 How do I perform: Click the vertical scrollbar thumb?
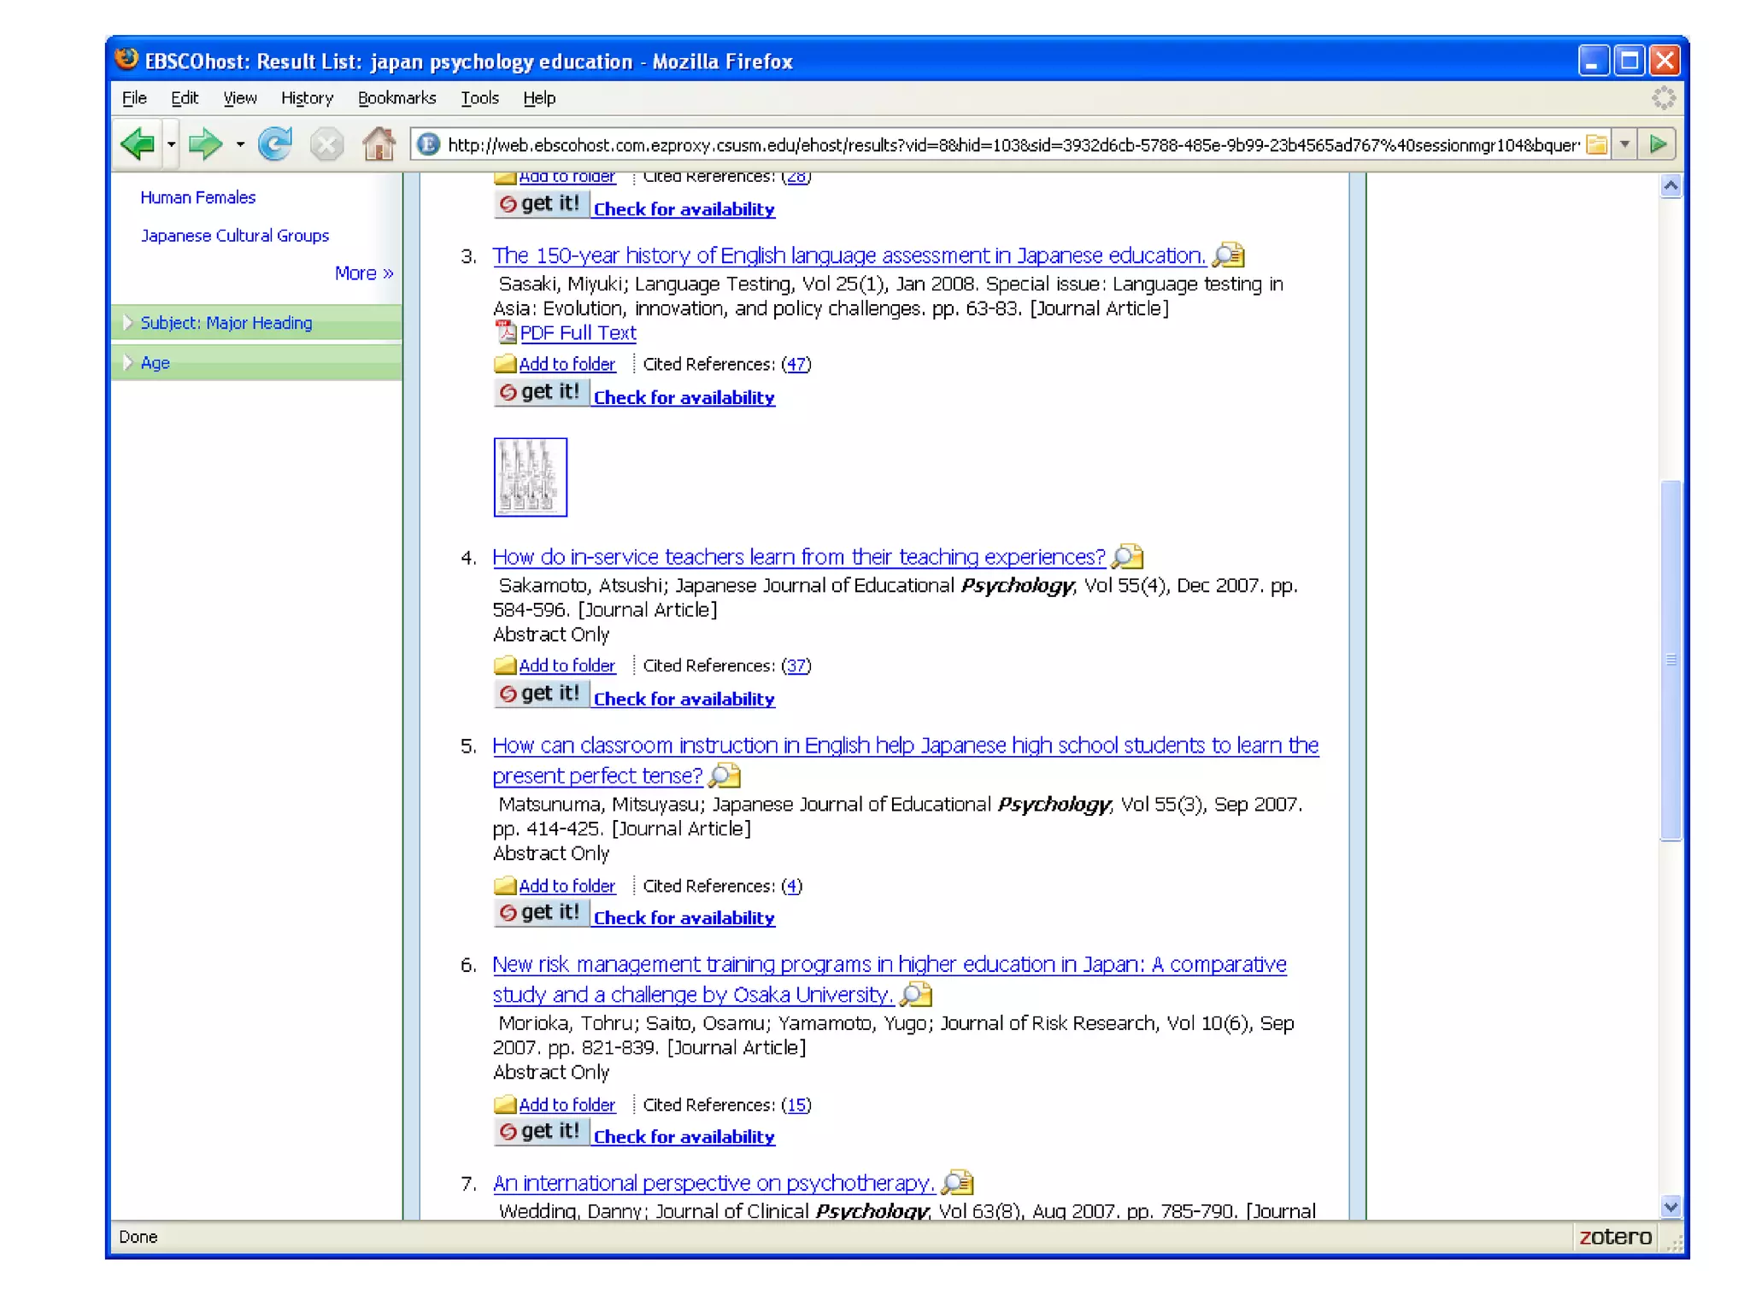click(1671, 661)
